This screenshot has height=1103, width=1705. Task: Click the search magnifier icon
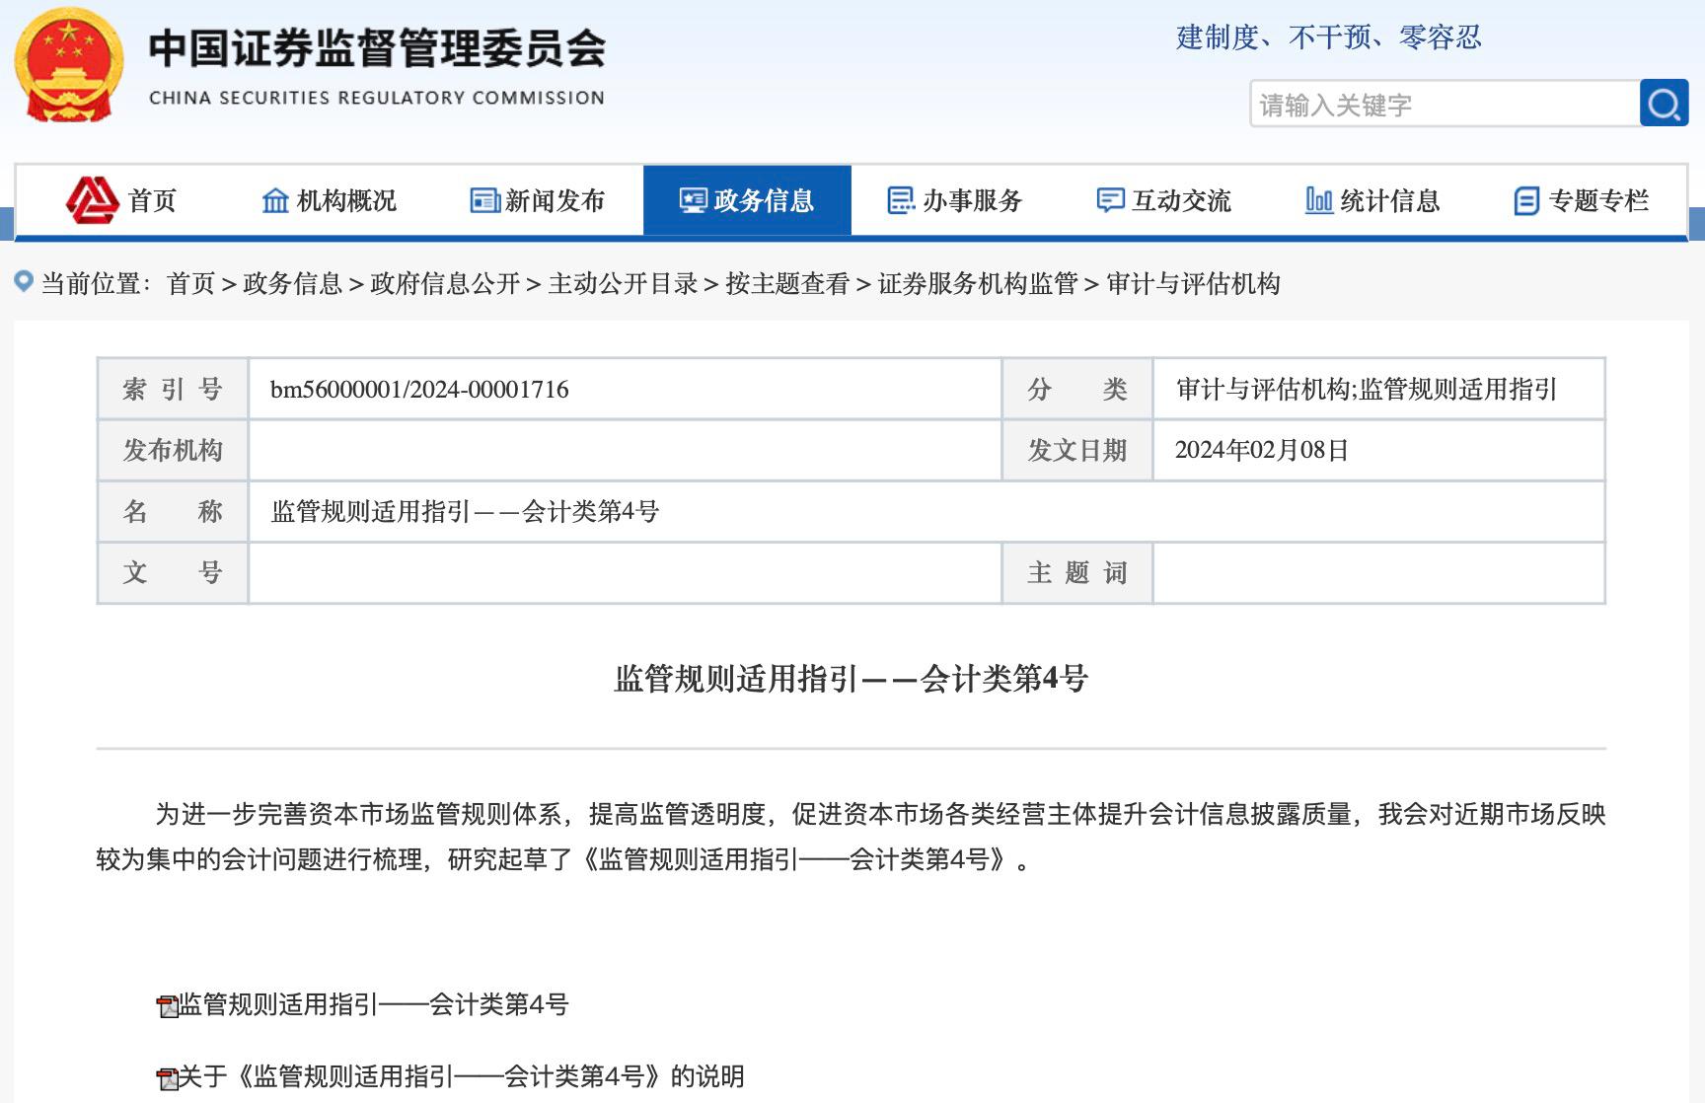[x=1666, y=102]
